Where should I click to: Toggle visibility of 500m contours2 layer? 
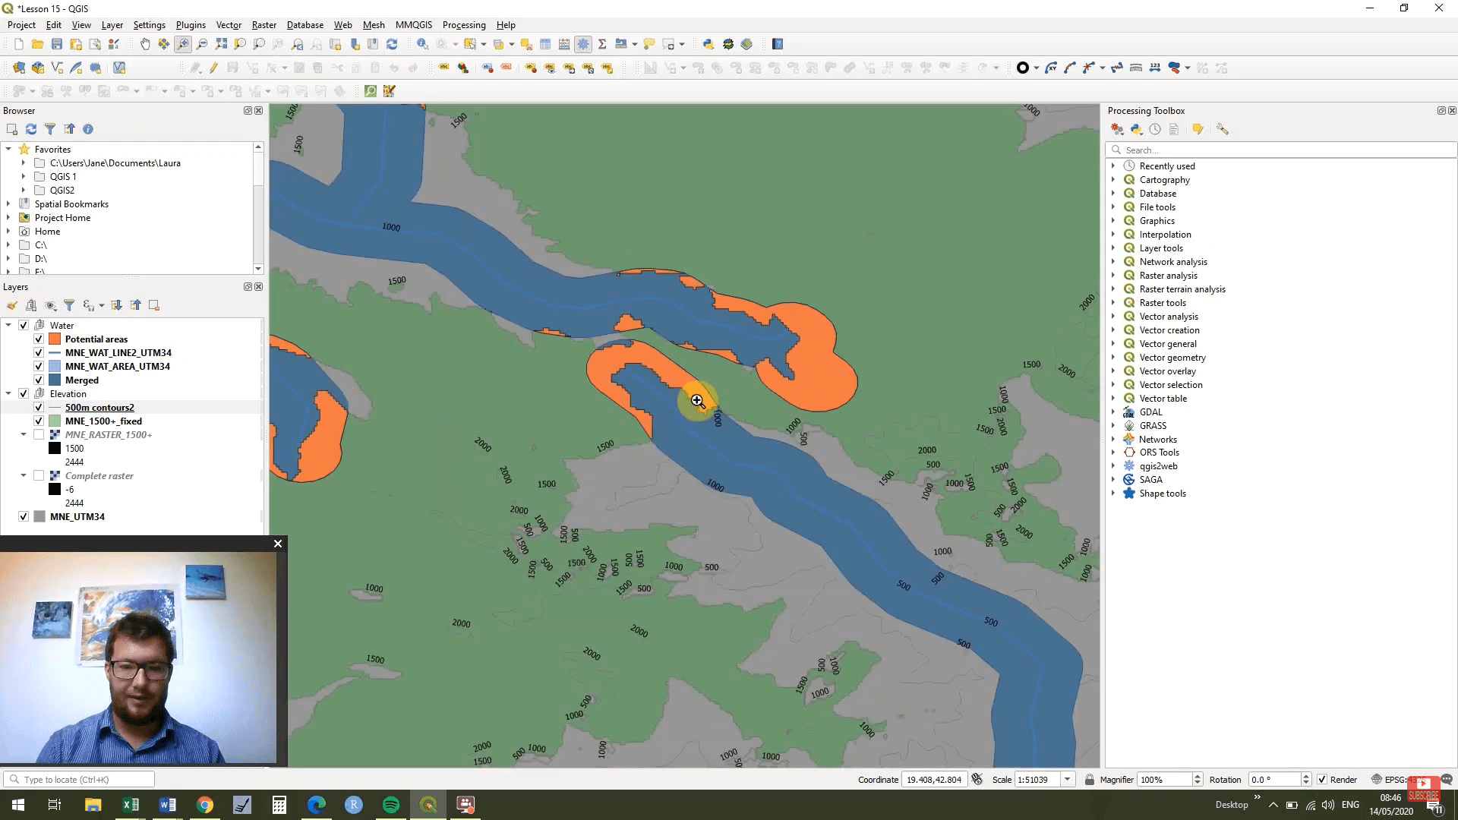click(x=39, y=408)
